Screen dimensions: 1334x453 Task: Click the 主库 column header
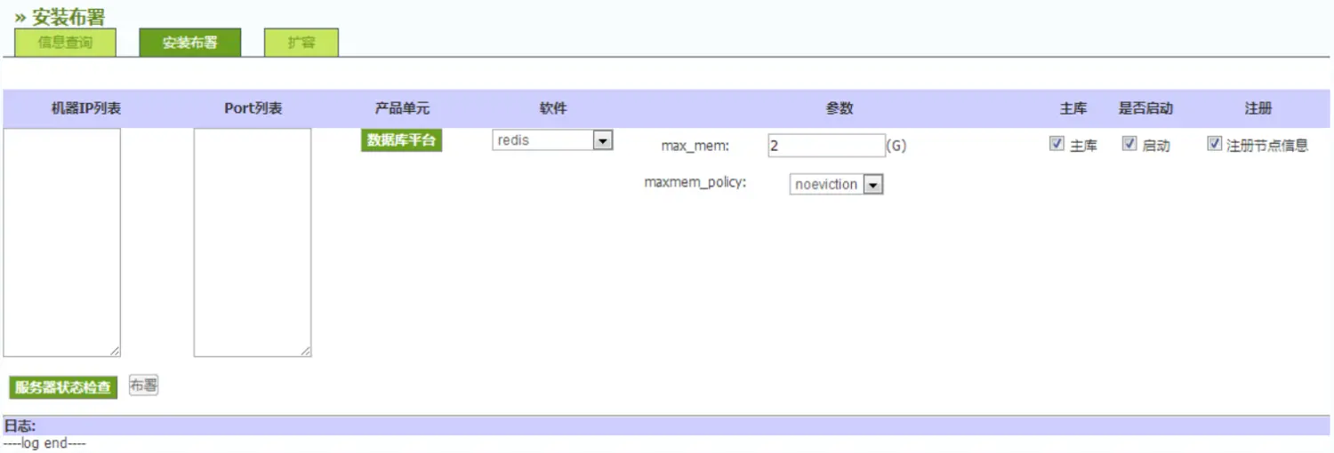1073,108
